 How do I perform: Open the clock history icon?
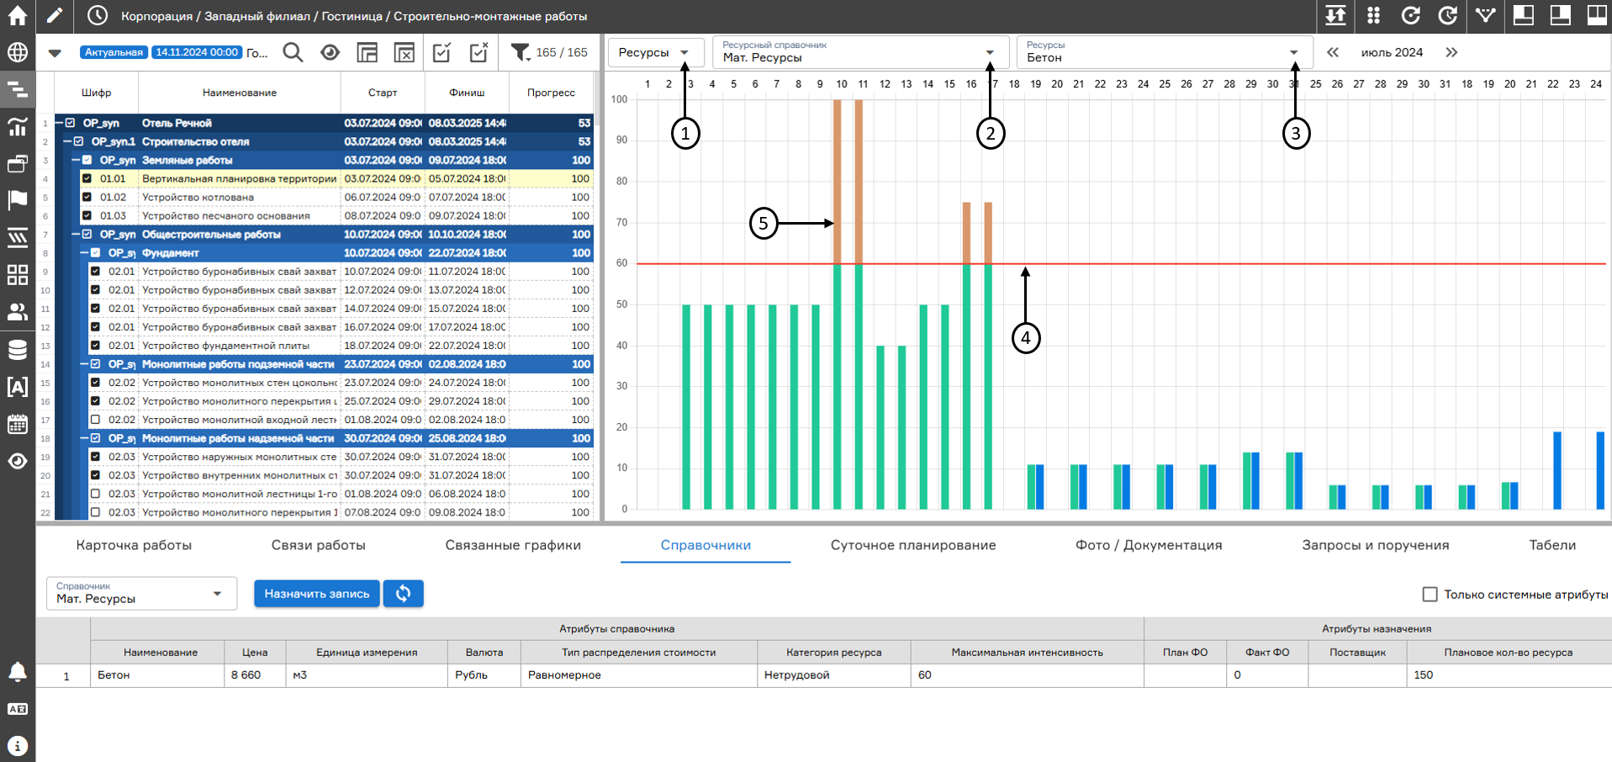98,15
